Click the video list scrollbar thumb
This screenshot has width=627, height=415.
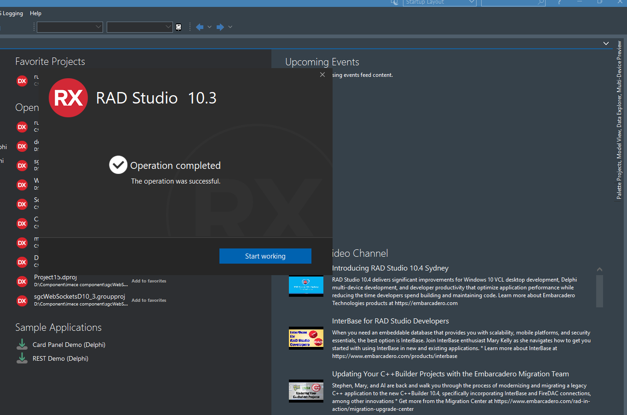click(x=599, y=291)
